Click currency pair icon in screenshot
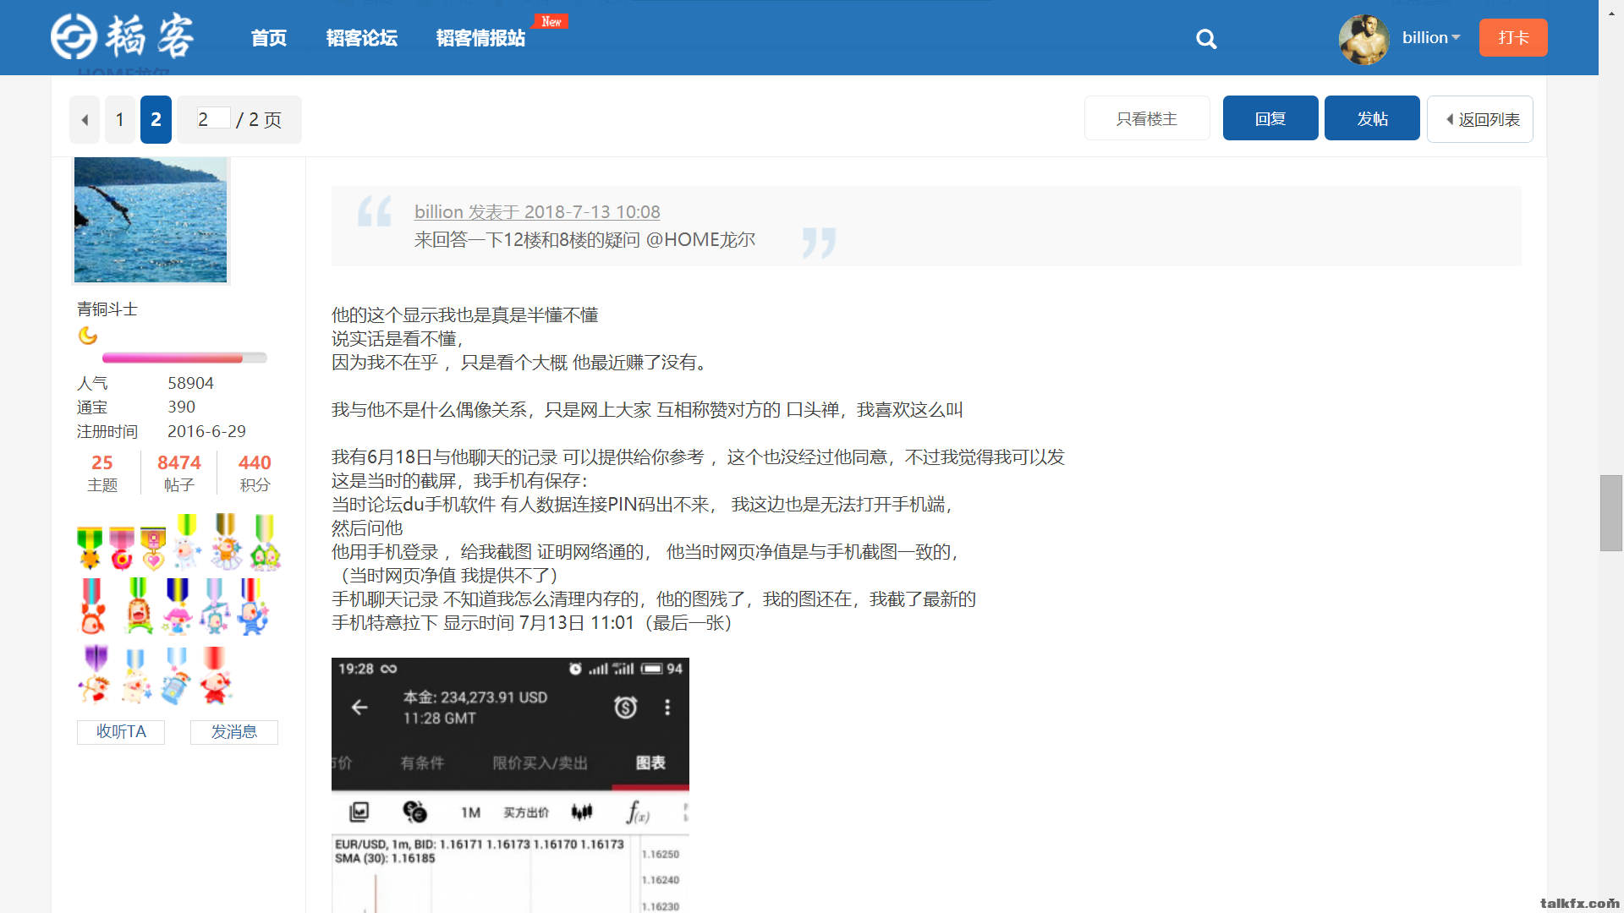 pyautogui.click(x=414, y=812)
